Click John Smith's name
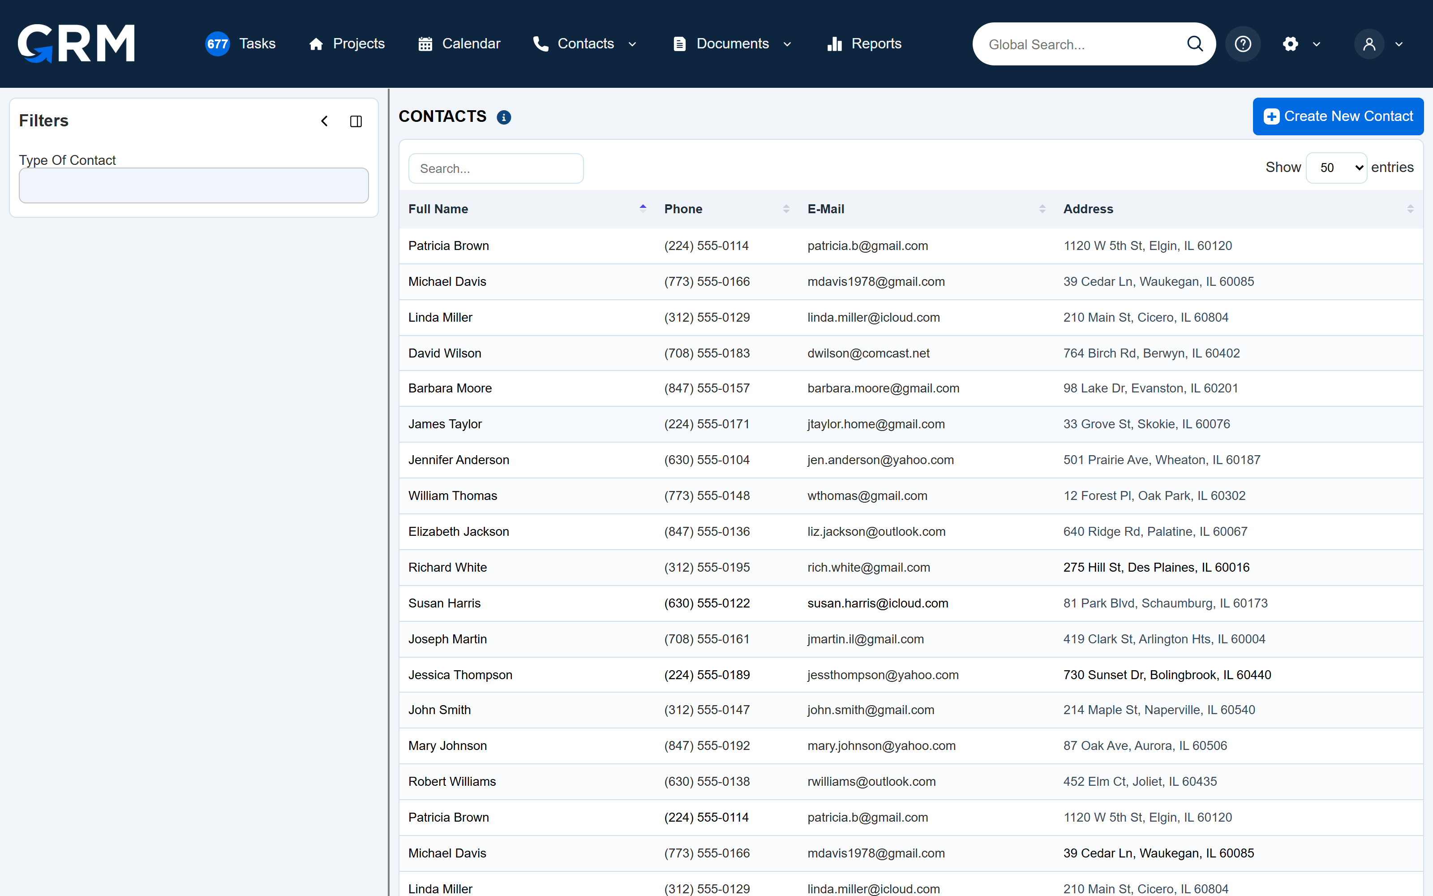Viewport: 1433px width, 896px height. tap(439, 710)
